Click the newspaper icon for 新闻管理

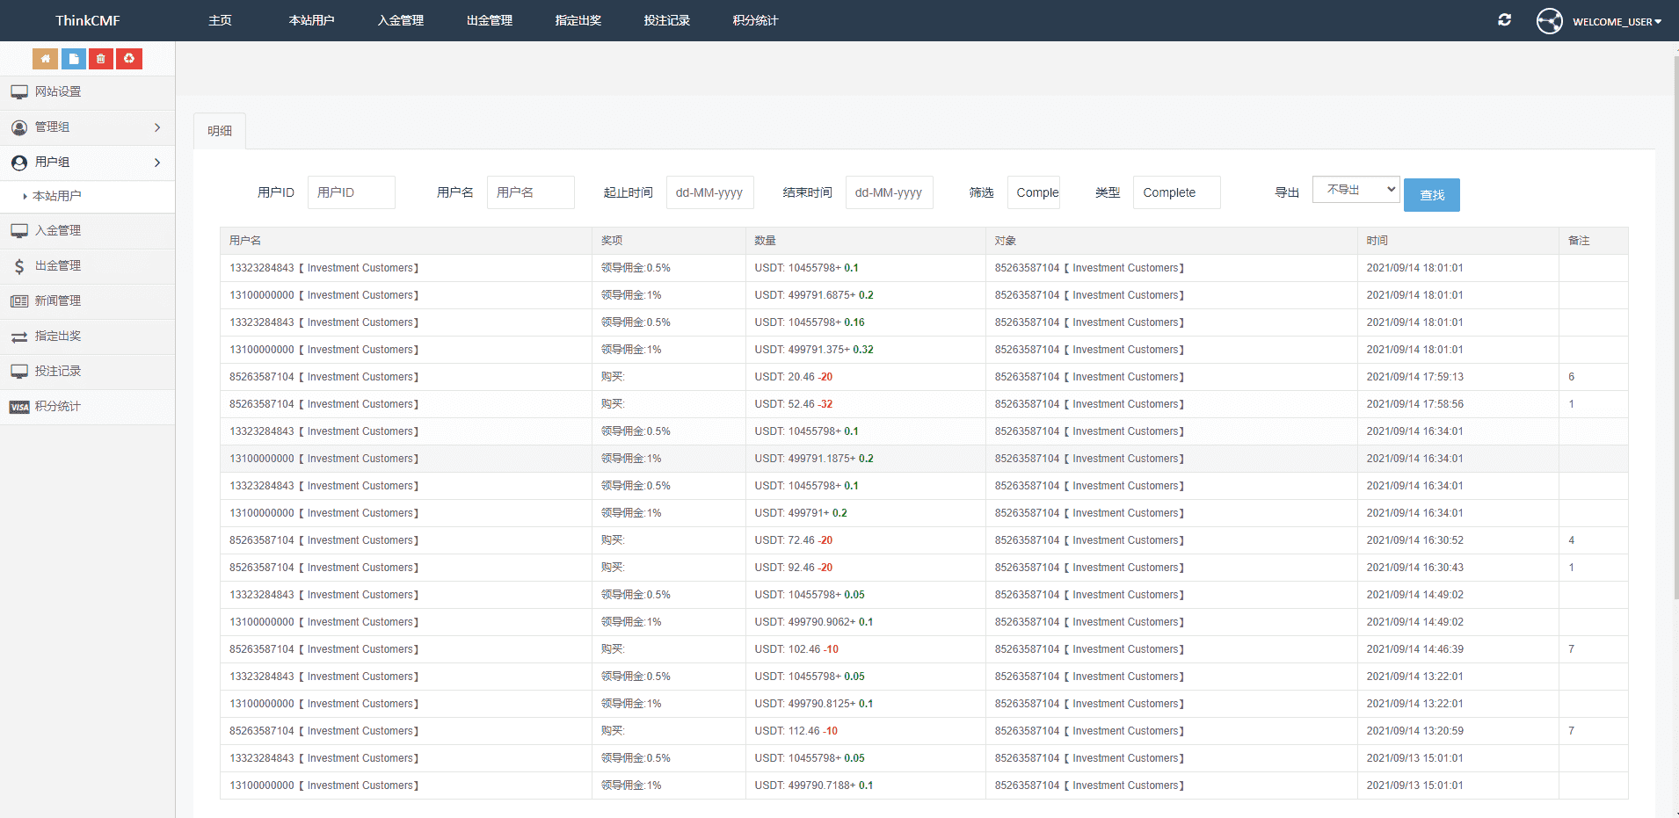[x=19, y=301]
